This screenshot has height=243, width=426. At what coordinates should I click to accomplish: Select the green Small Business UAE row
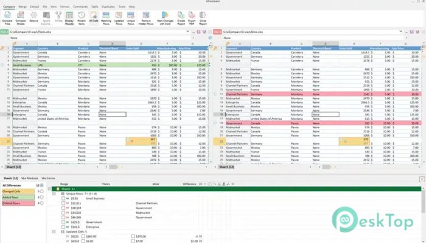coord(110,65)
